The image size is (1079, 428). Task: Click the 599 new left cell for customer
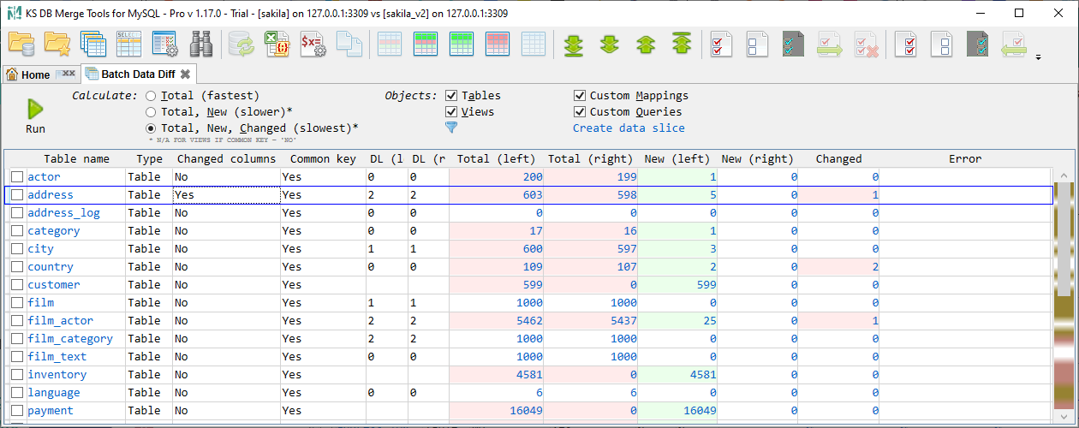677,284
